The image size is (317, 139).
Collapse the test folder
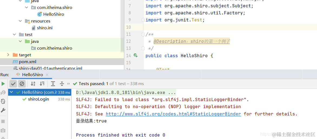[x=14, y=34]
